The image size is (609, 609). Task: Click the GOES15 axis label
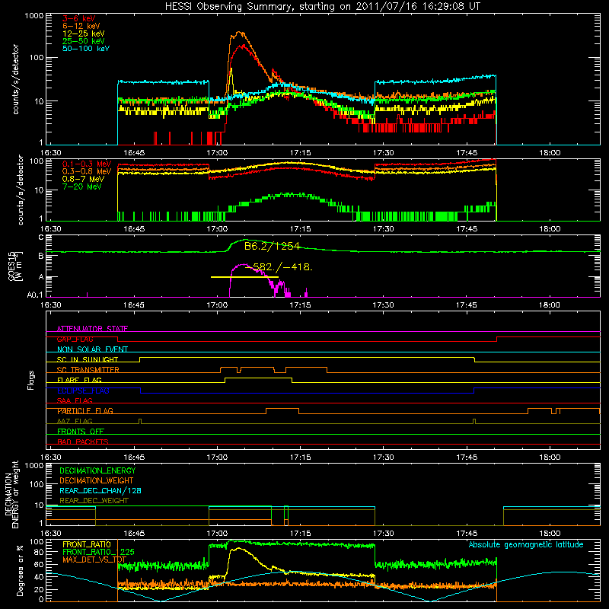15,266
